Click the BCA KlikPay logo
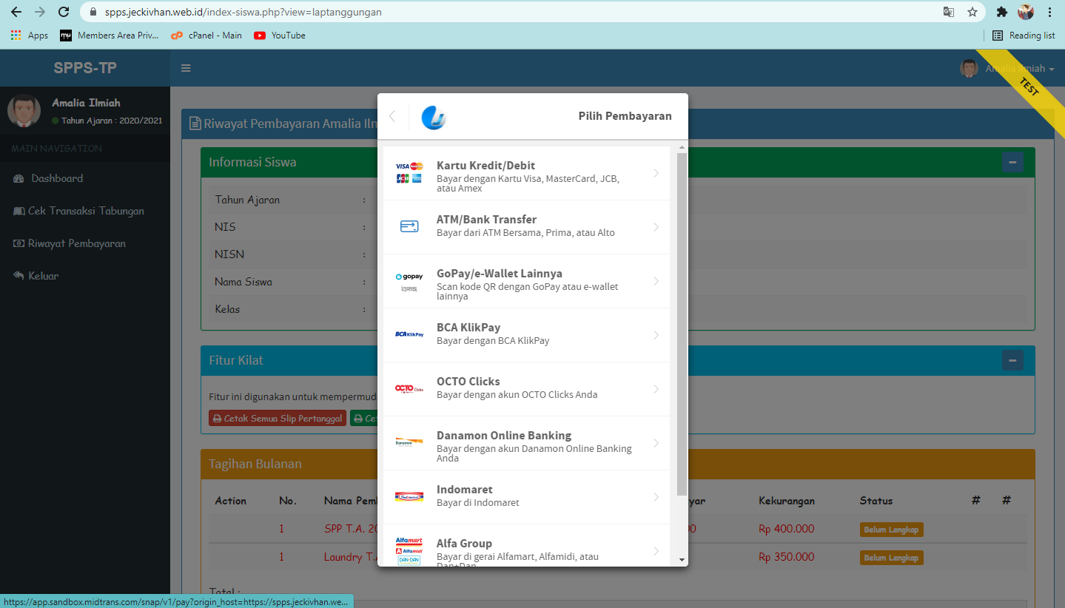The width and height of the screenshot is (1065, 608). pyautogui.click(x=409, y=334)
